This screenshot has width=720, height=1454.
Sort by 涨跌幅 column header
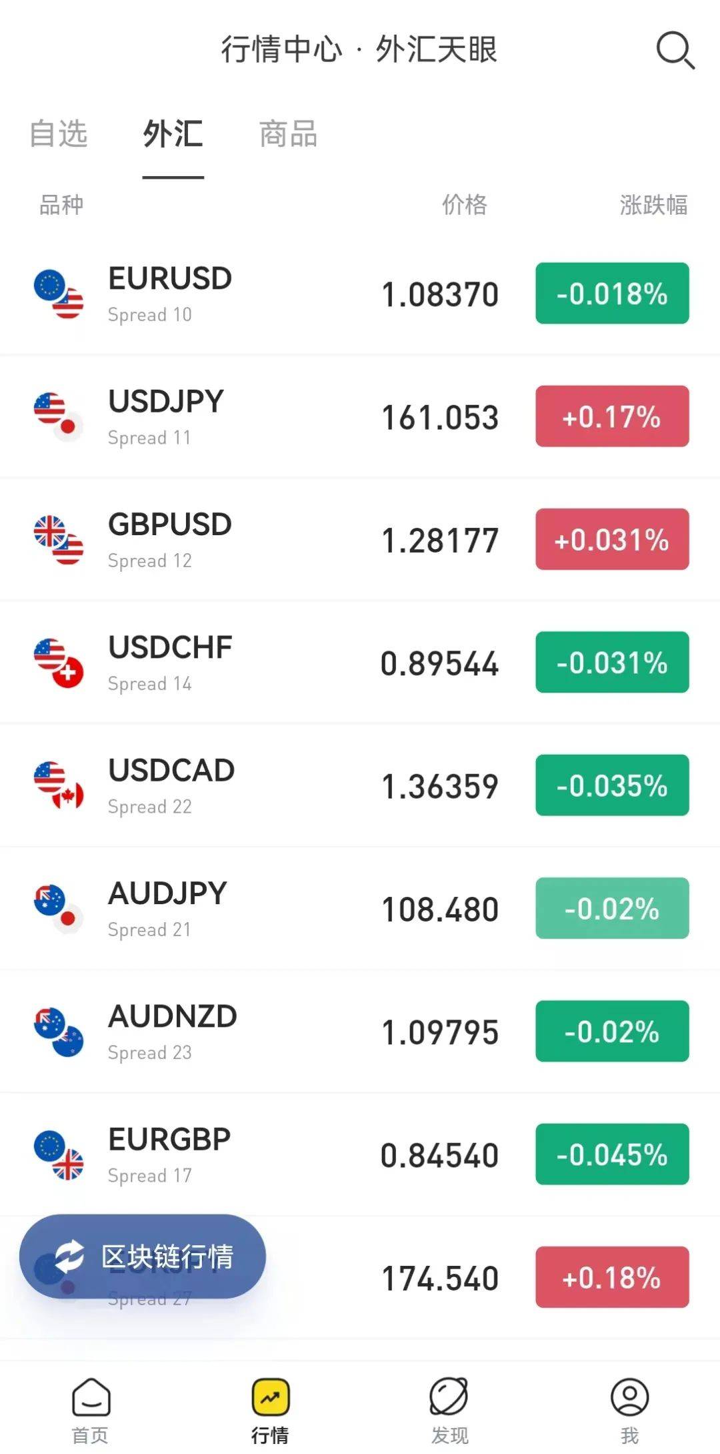coord(653,205)
